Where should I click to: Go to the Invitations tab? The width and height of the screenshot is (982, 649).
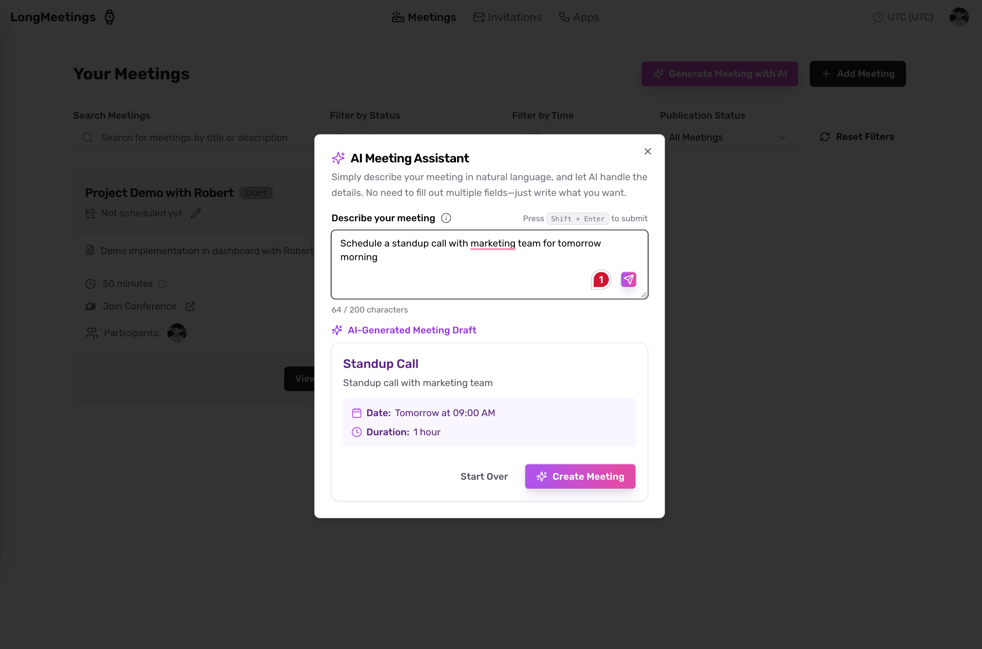click(507, 17)
